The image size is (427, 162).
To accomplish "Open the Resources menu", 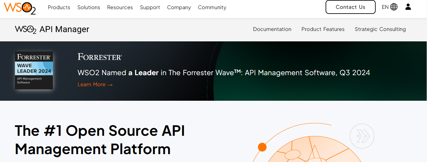I will tap(120, 7).
